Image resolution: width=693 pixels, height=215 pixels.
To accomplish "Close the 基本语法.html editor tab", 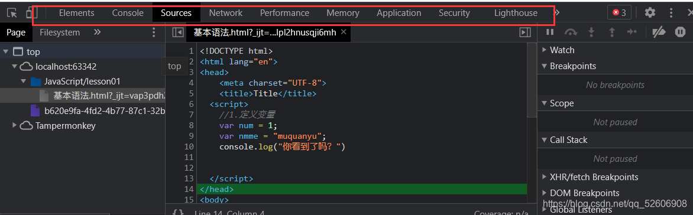I will coord(344,32).
